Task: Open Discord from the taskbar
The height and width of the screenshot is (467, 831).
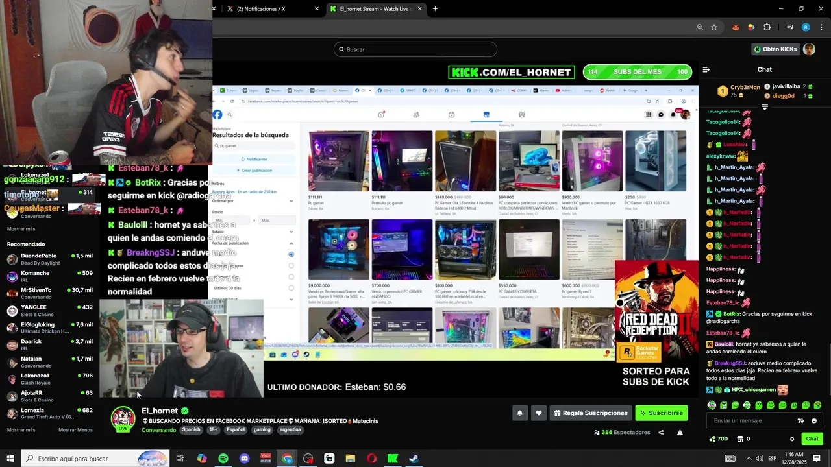Action: tap(244, 459)
